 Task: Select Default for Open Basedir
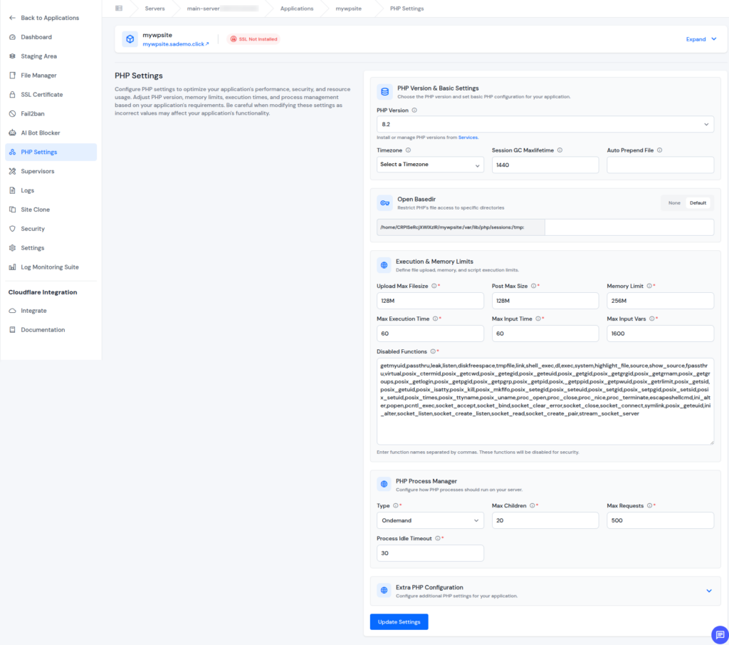pyautogui.click(x=698, y=202)
